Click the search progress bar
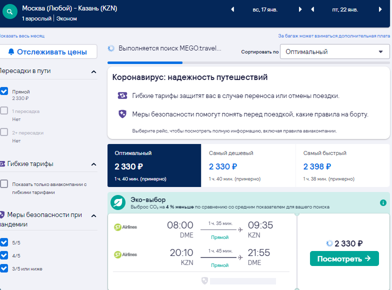Image resolution: width=392 pixels, height=290 pixels. 248,63
